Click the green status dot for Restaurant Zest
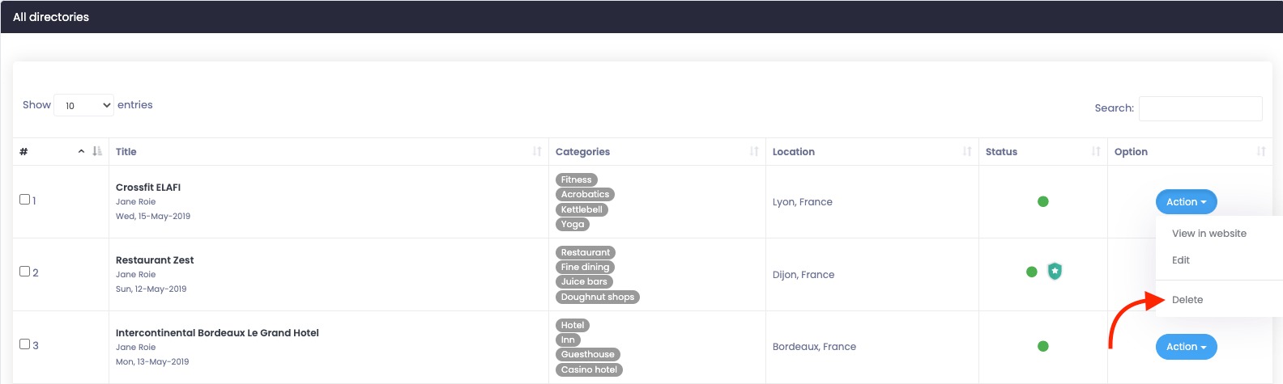The width and height of the screenshot is (1283, 384). (x=1032, y=272)
